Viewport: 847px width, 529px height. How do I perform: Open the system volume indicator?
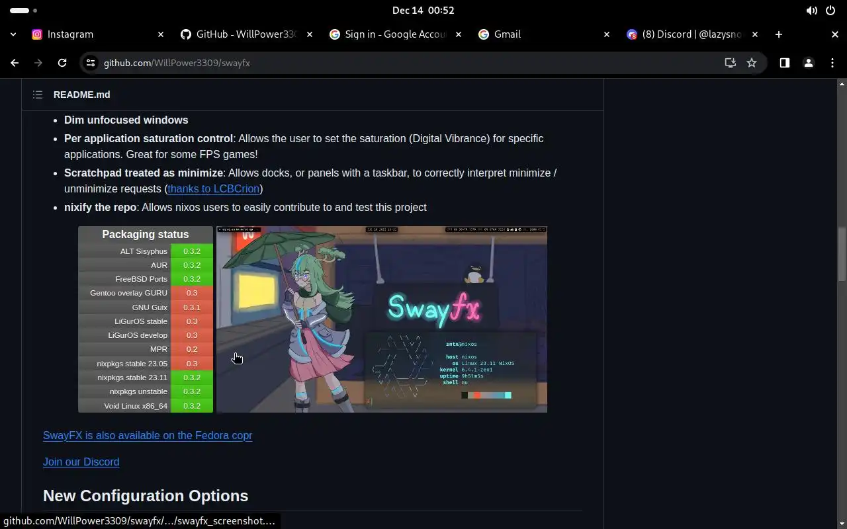811,11
